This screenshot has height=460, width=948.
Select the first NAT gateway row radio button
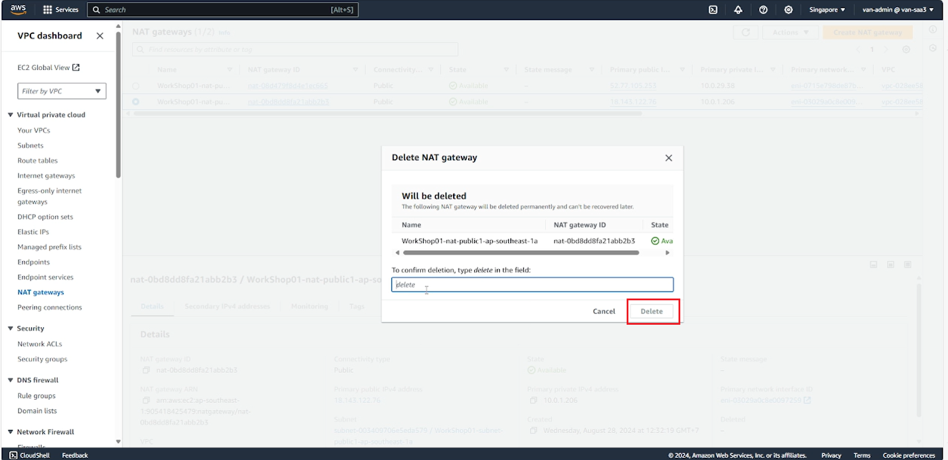[x=136, y=86]
